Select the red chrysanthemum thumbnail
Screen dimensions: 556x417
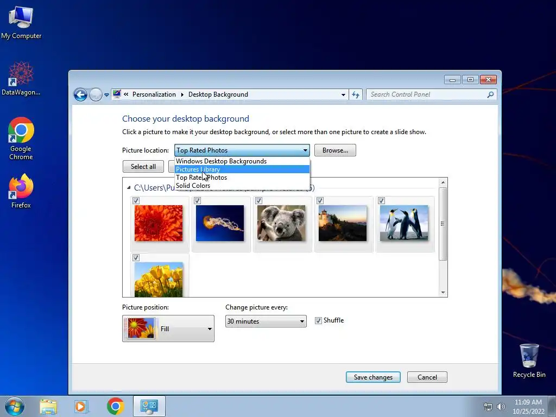point(159,223)
